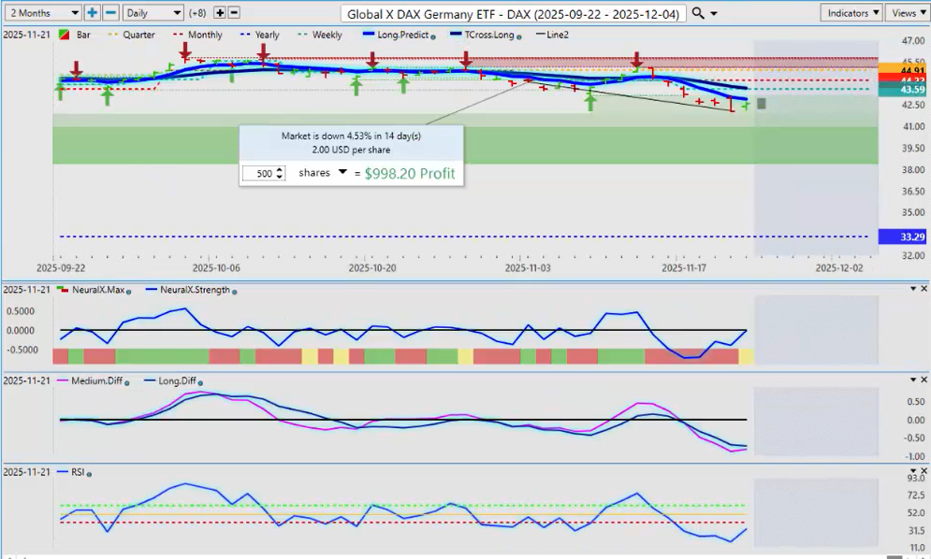This screenshot has height=559, width=931.
Task: Click the black minus button beside (+8)
Action: click(234, 13)
